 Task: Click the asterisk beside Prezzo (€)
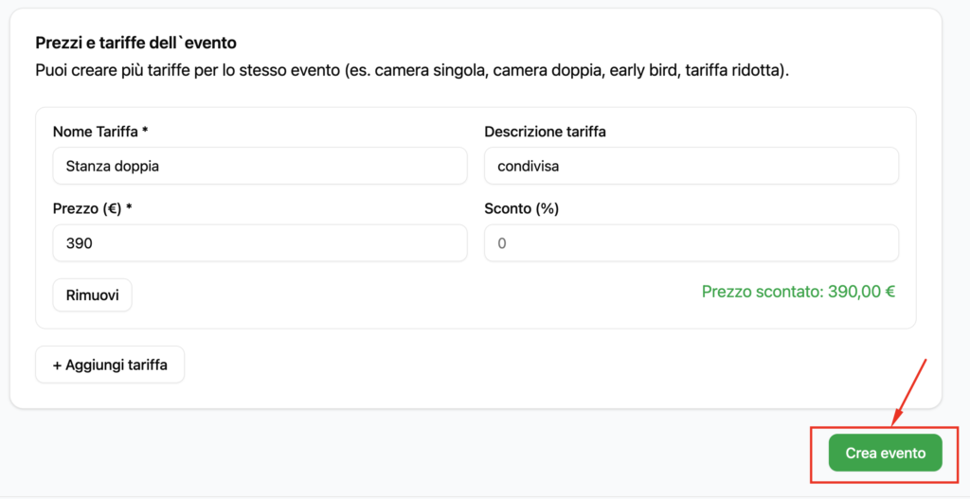point(128,209)
